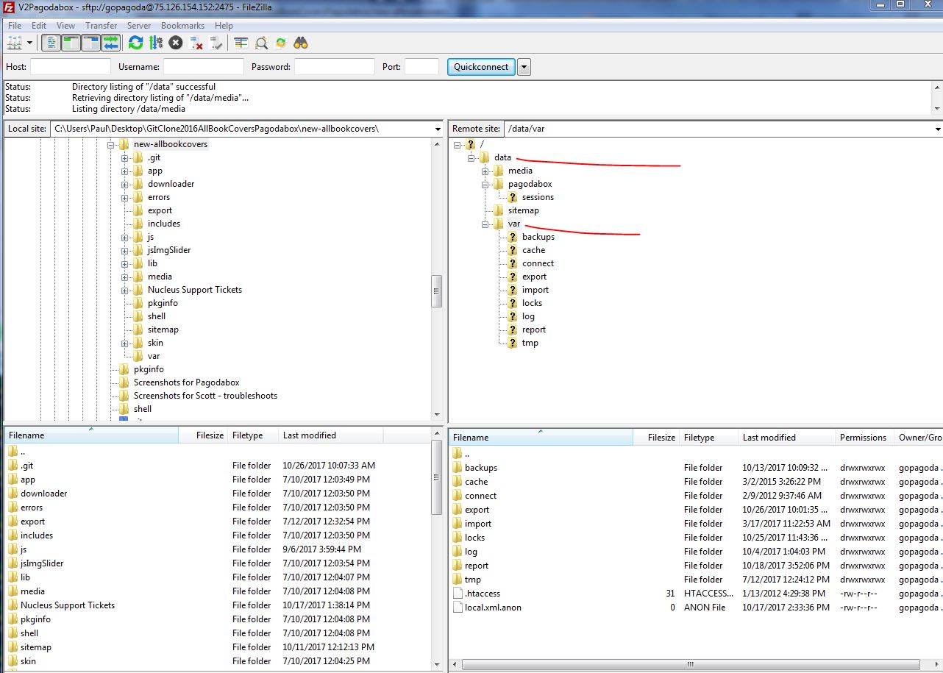Disconnect from the current server
The image size is (943, 673).
click(196, 43)
